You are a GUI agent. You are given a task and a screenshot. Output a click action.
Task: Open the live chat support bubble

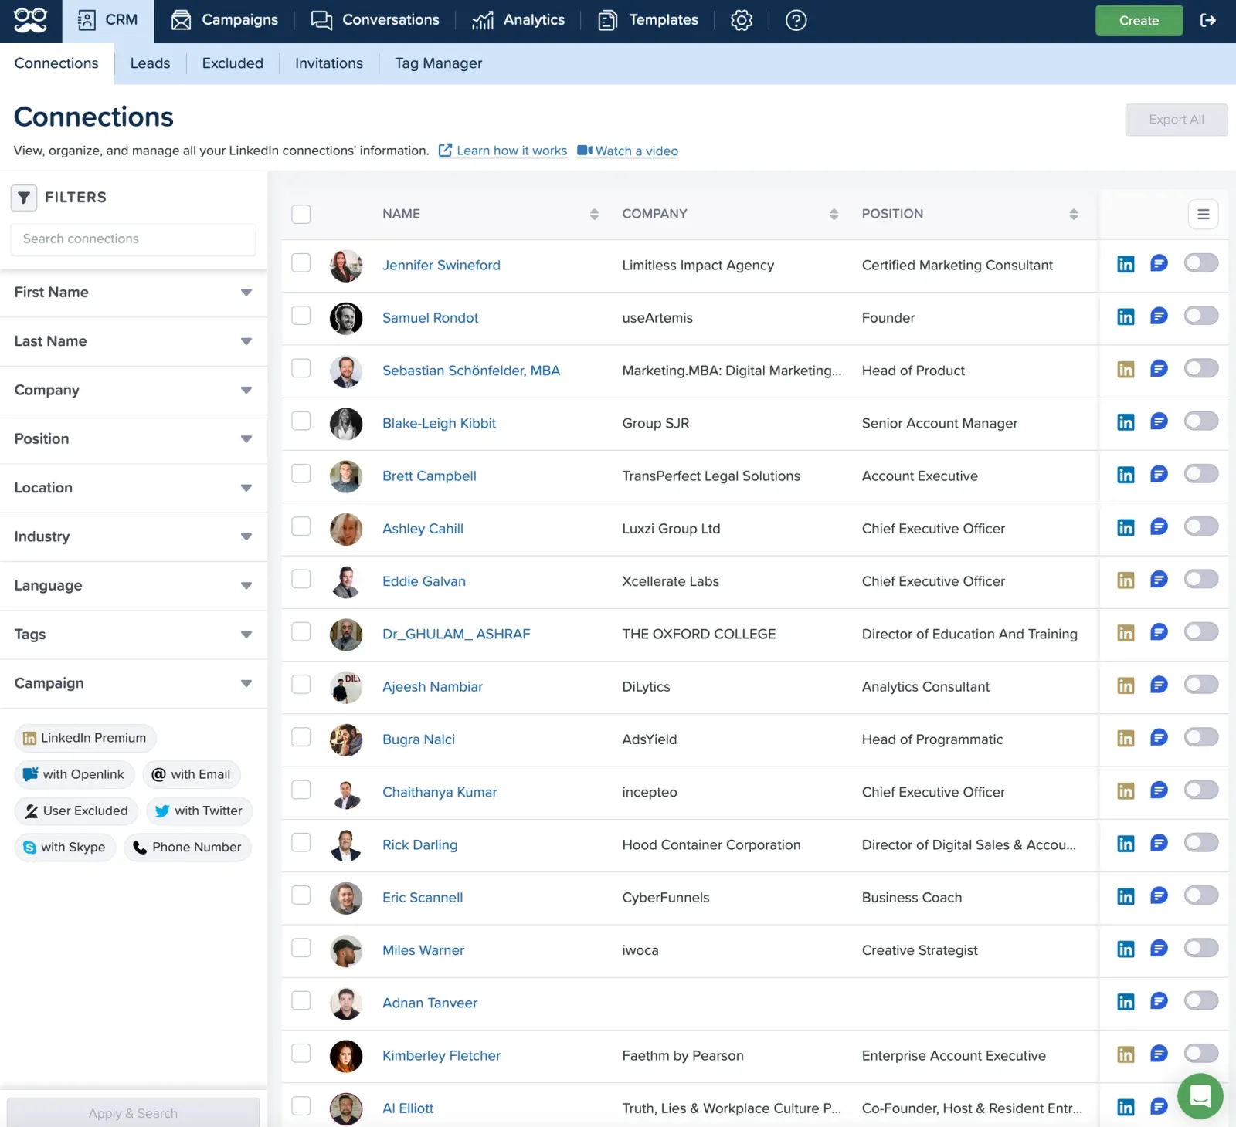(x=1200, y=1095)
